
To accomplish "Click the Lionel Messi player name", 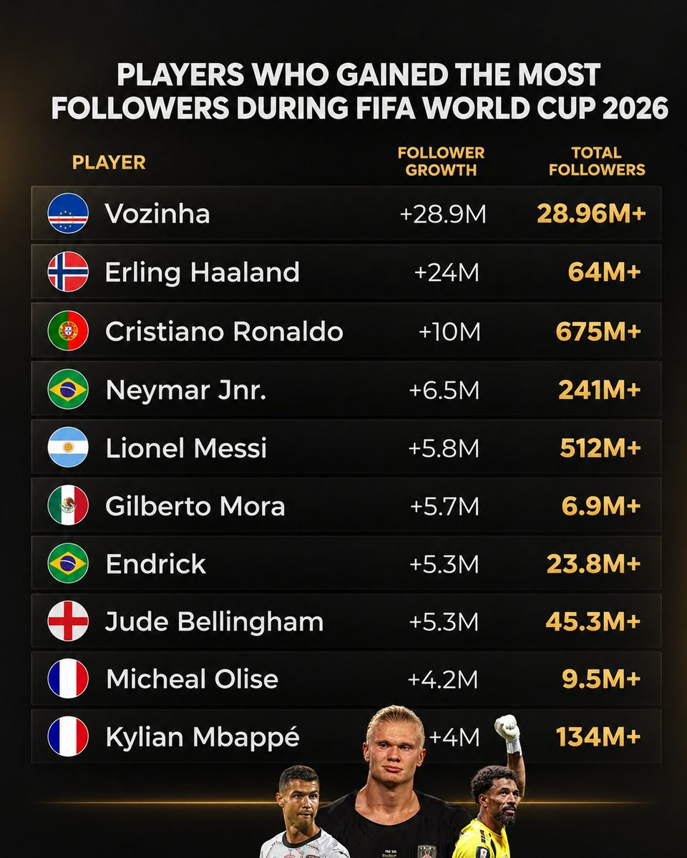I will pos(186,448).
